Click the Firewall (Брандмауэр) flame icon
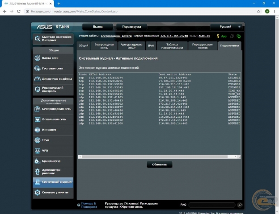This screenshot has height=214, width=279. (38, 161)
